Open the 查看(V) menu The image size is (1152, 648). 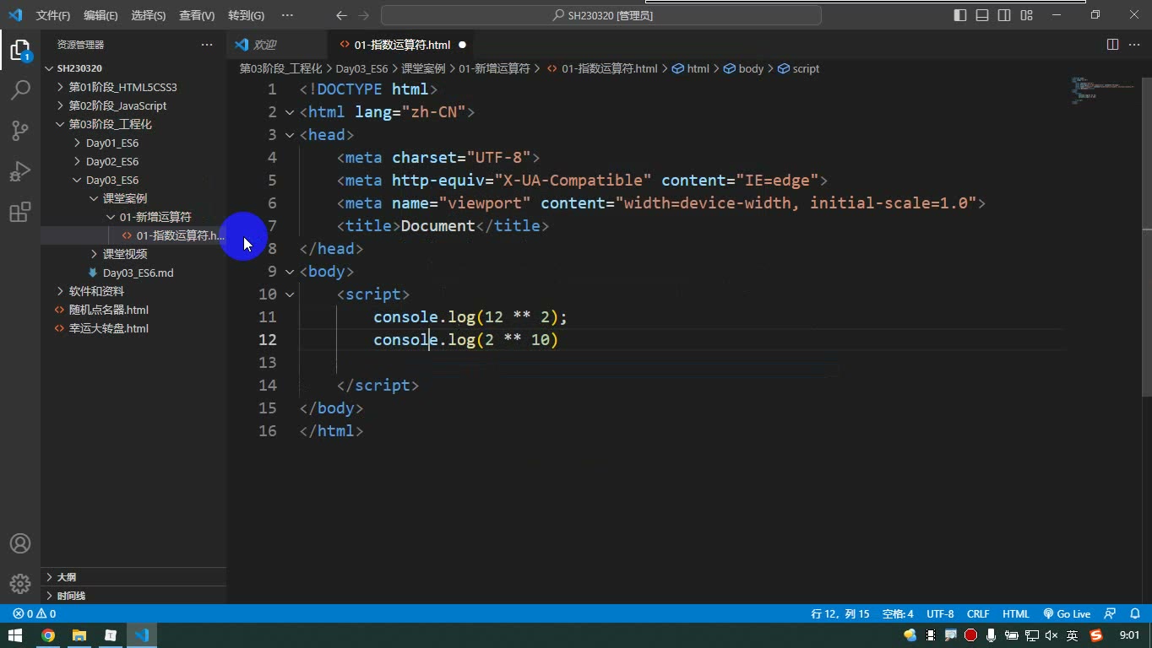[197, 15]
